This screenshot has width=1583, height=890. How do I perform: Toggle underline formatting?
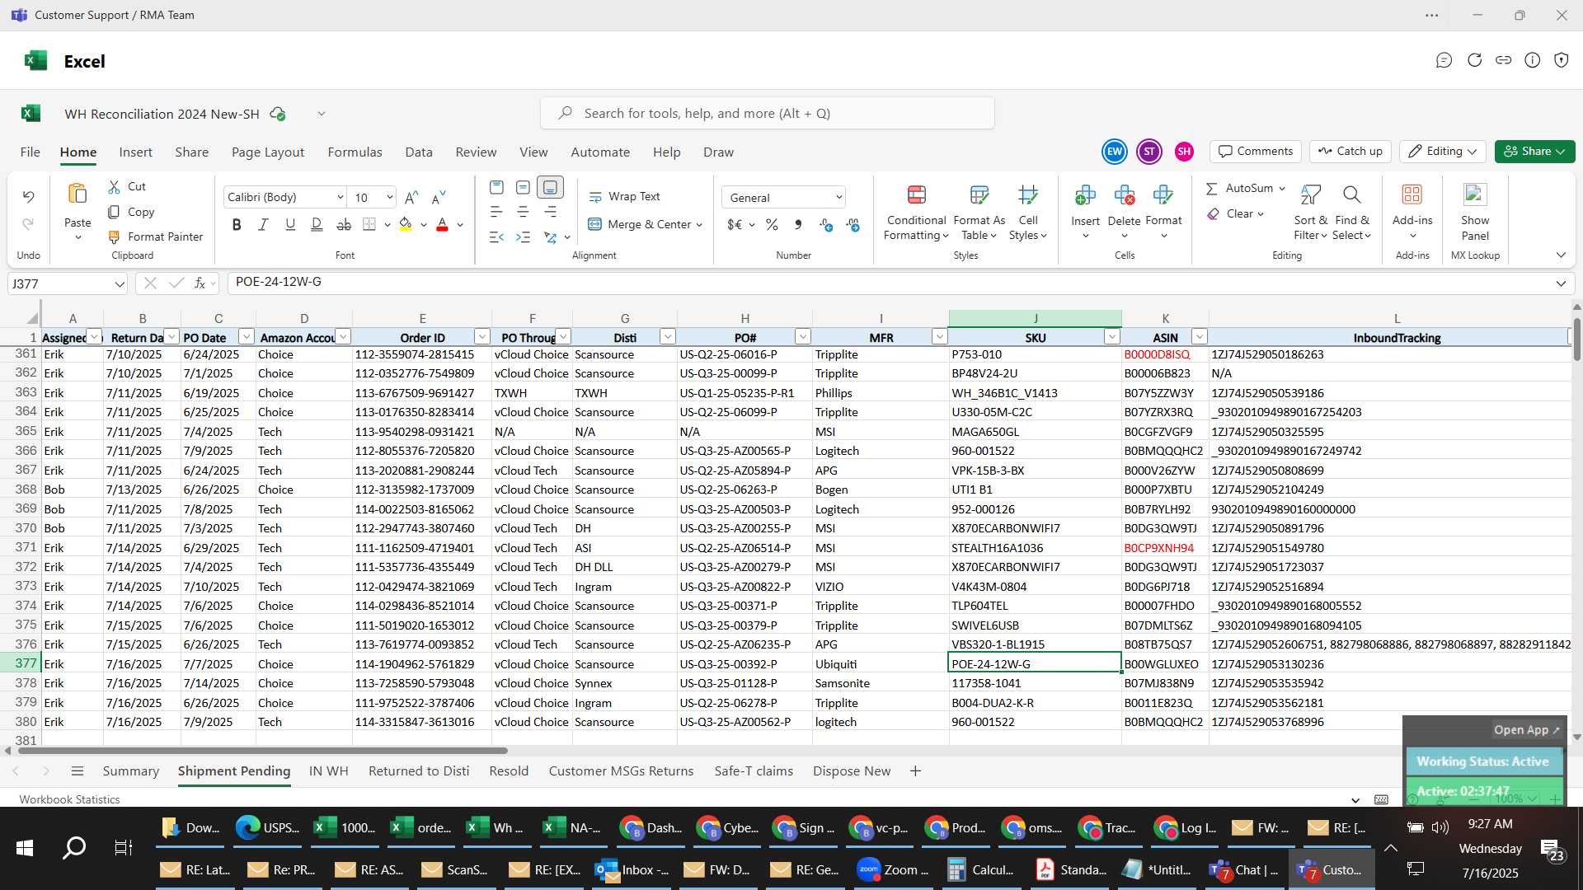[289, 224]
